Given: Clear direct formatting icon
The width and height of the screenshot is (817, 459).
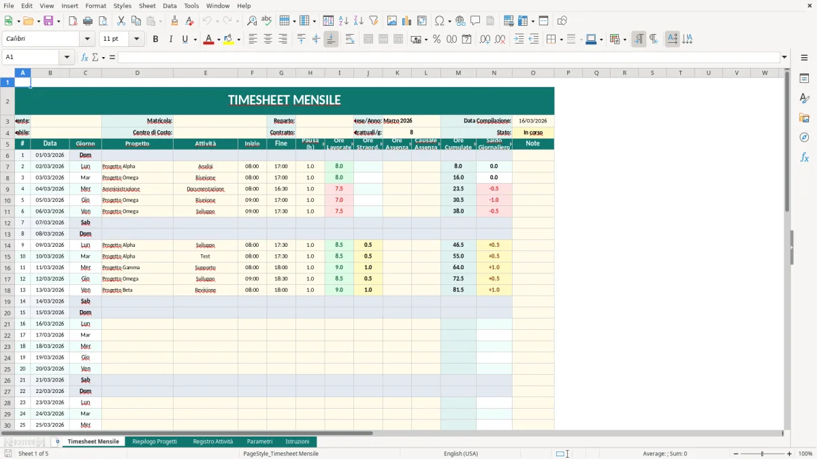Looking at the screenshot, I should [x=190, y=21].
